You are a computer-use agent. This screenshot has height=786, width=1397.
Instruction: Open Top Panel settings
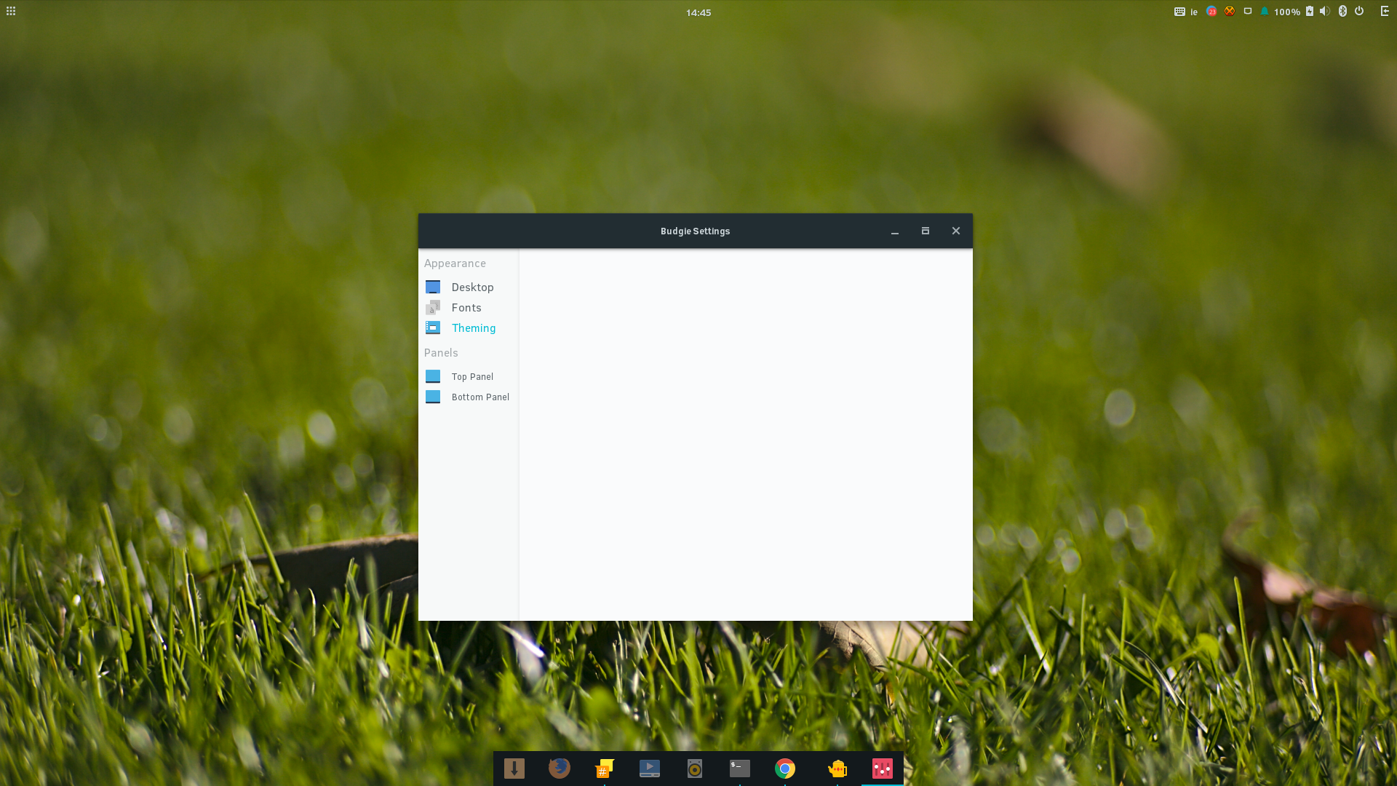click(468, 377)
